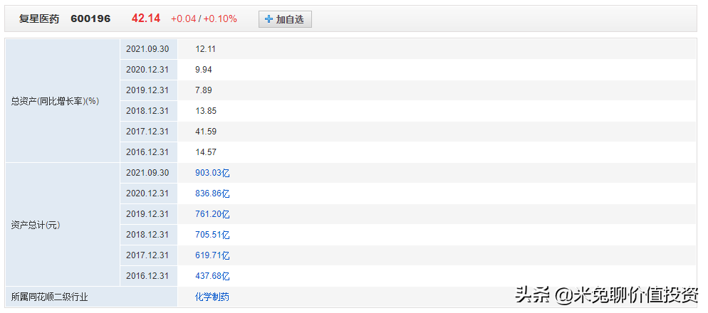Click the 41.59 growth rate value
The height and width of the screenshot is (313, 708).
click(x=206, y=132)
